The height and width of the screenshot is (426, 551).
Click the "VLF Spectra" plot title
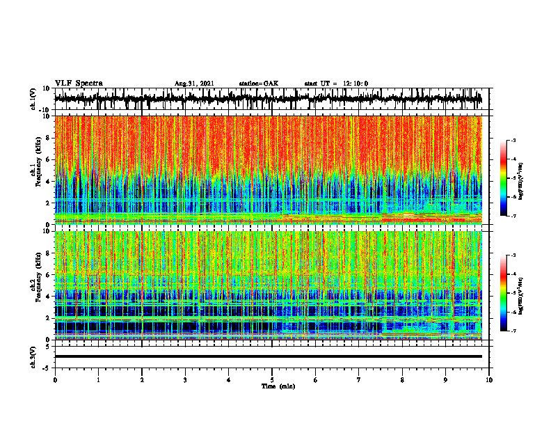coord(79,84)
